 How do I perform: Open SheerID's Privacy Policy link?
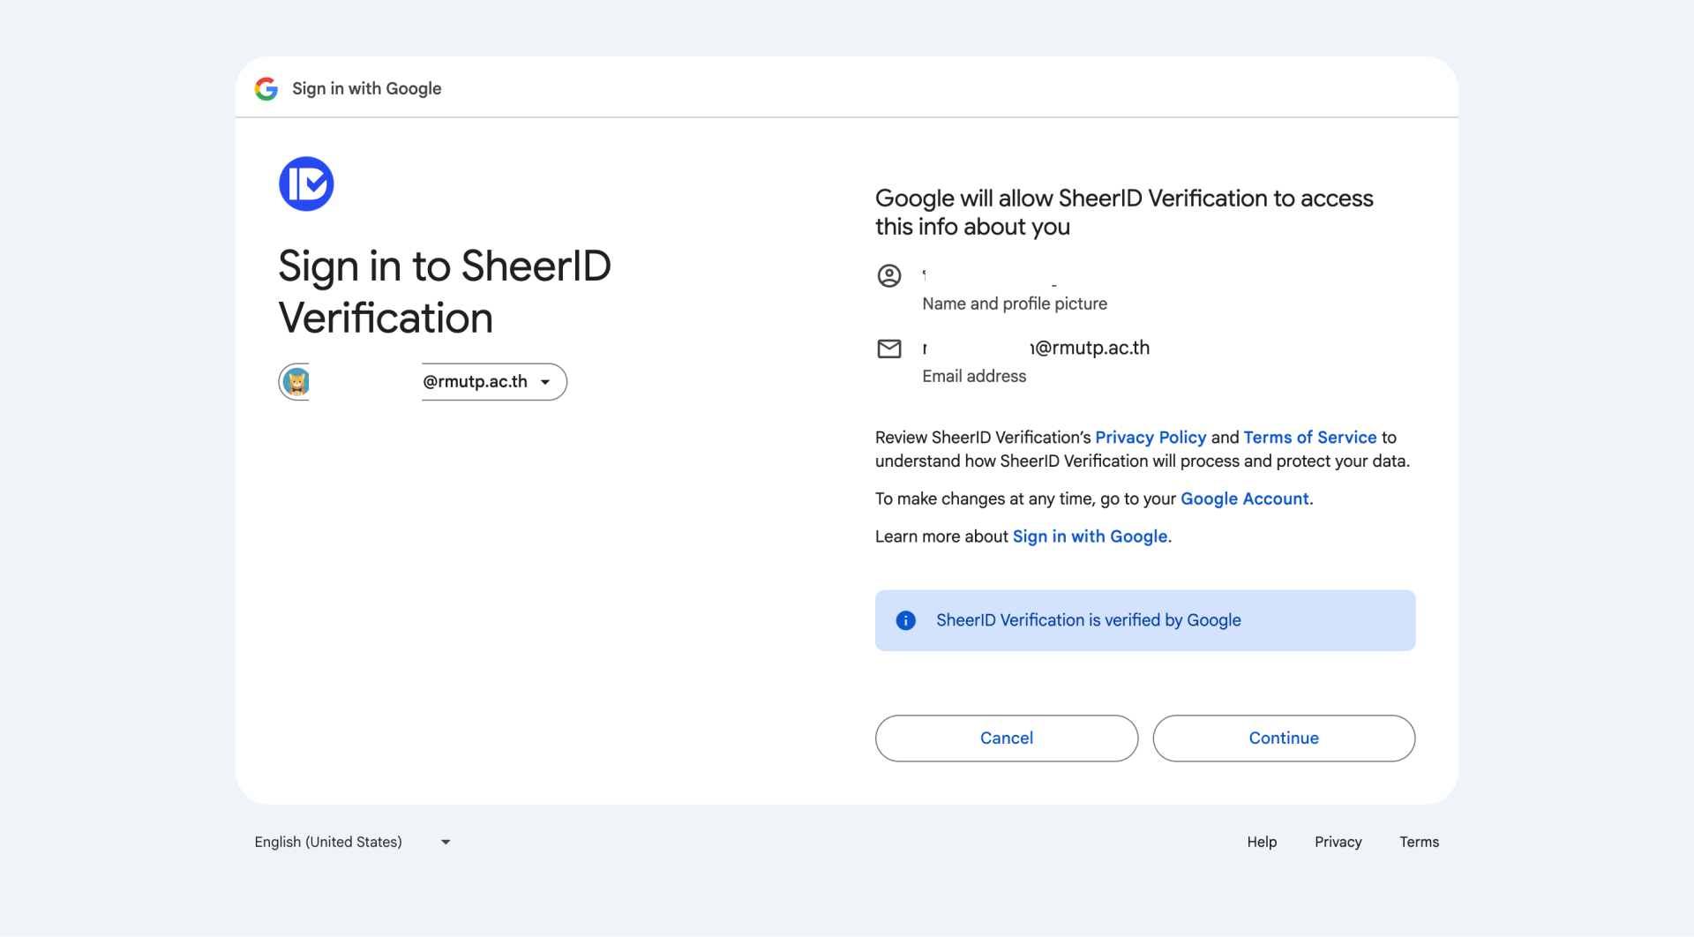coord(1150,438)
